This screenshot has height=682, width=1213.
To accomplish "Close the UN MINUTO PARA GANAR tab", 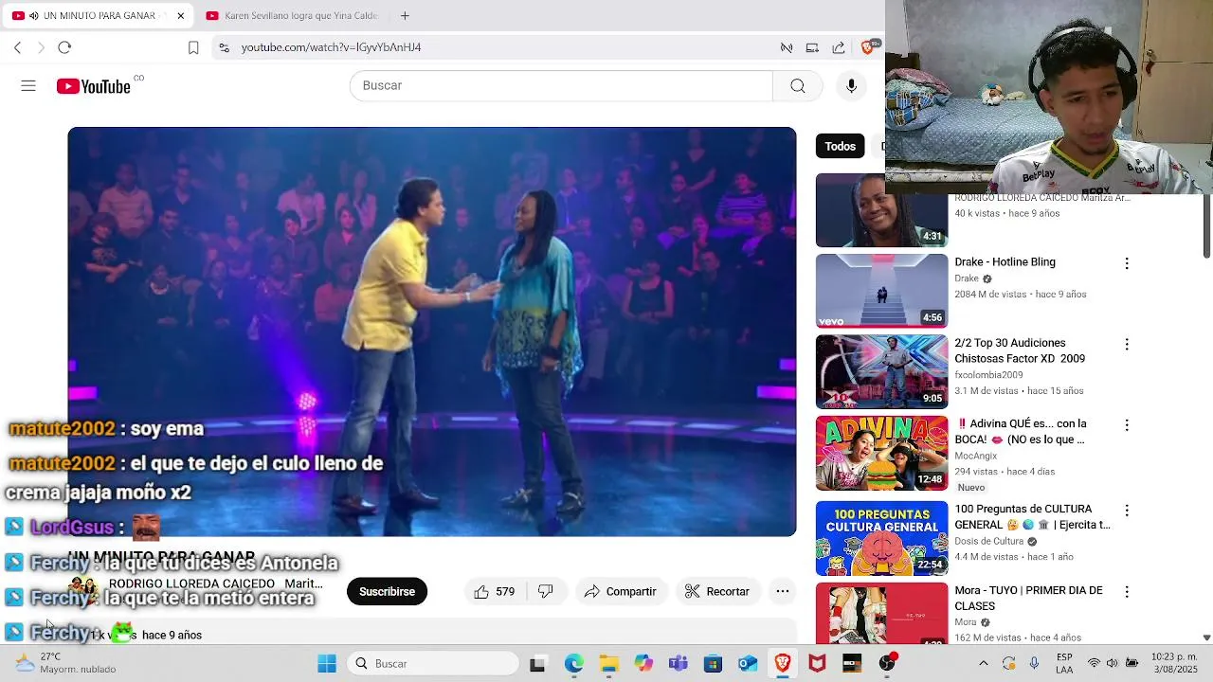I will pos(180,16).
